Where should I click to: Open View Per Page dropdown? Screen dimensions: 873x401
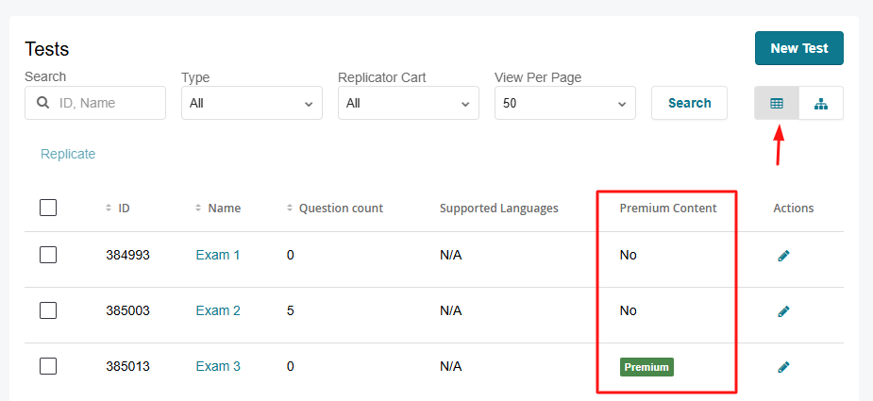point(564,103)
